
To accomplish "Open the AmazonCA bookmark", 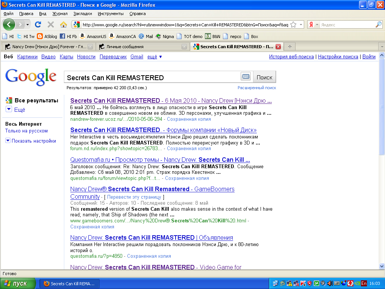I will pyautogui.click(x=123, y=37).
